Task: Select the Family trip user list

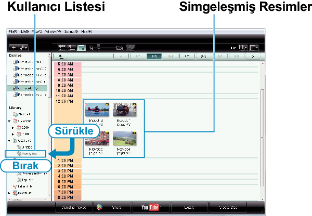Action: click(x=25, y=154)
